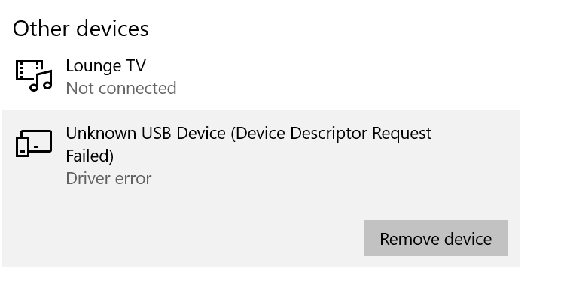The height and width of the screenshot is (284, 570).
Task: Click the "Not connected" status text
Action: 121,88
